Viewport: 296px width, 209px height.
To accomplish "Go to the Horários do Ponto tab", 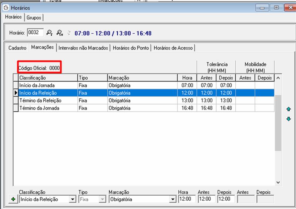I will [131, 48].
